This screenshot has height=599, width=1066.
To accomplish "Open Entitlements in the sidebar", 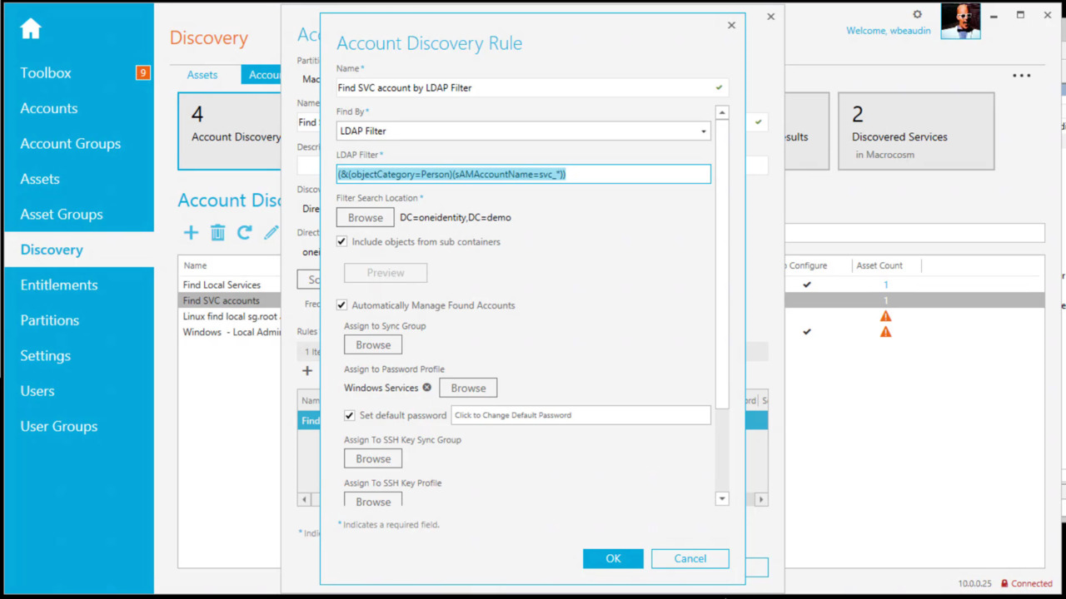I will click(x=58, y=285).
